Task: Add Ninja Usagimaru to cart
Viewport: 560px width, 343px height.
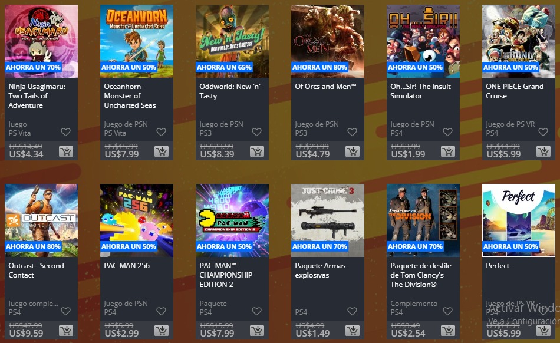Action: (x=66, y=151)
